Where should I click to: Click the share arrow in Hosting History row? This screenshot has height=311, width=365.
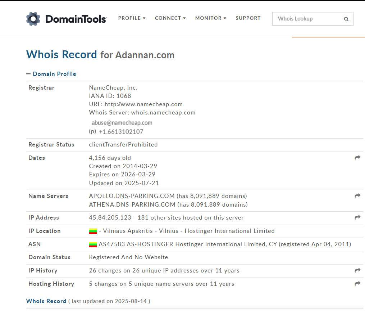point(357,284)
